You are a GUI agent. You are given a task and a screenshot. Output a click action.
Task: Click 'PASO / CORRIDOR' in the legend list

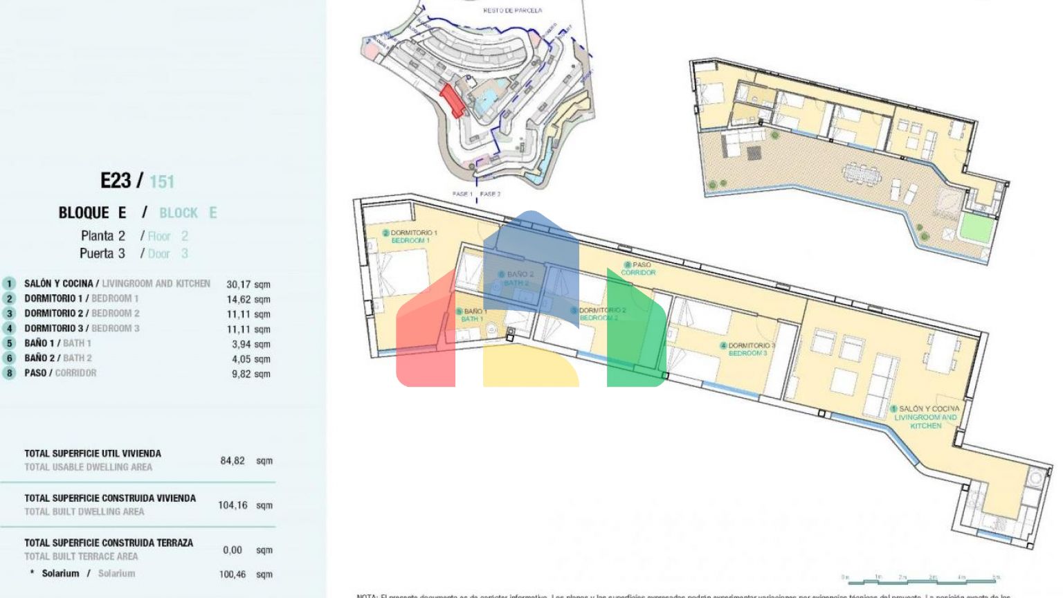(60, 373)
